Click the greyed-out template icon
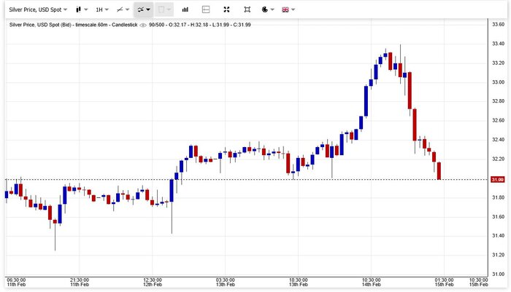This screenshot has height=292, width=511. click(x=164, y=9)
